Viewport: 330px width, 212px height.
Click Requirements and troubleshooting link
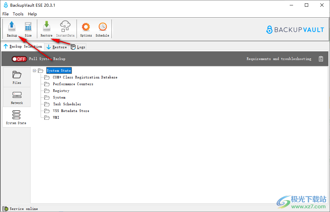pyautogui.click(x=279, y=59)
